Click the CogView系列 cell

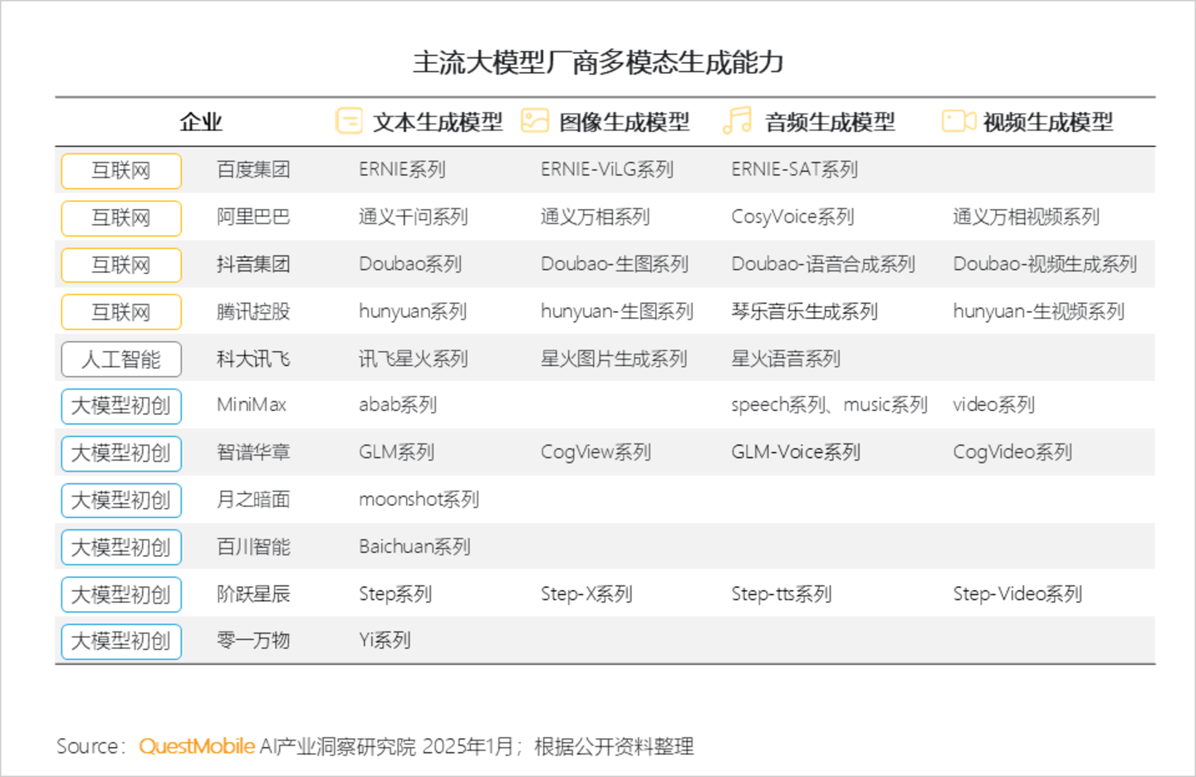[x=596, y=452]
